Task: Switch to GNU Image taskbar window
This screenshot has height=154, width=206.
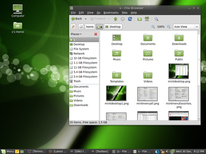Action: point(78,151)
